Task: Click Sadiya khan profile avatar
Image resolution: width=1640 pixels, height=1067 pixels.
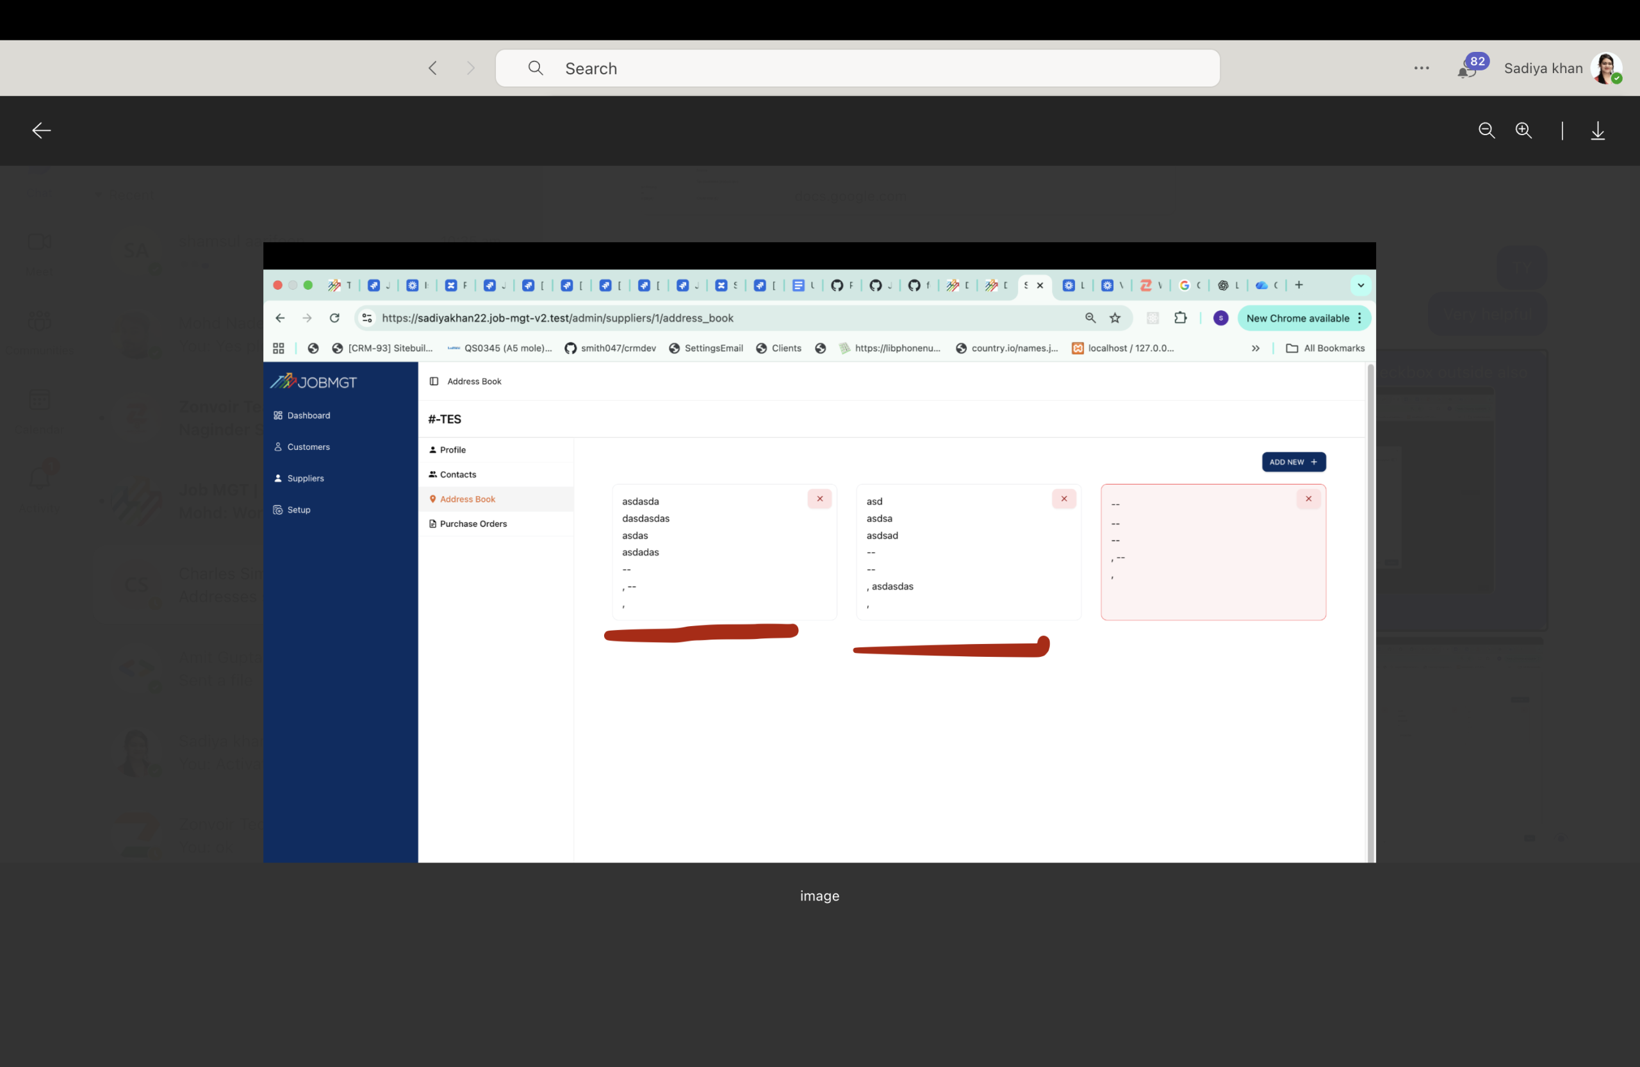Action: click(x=1605, y=68)
